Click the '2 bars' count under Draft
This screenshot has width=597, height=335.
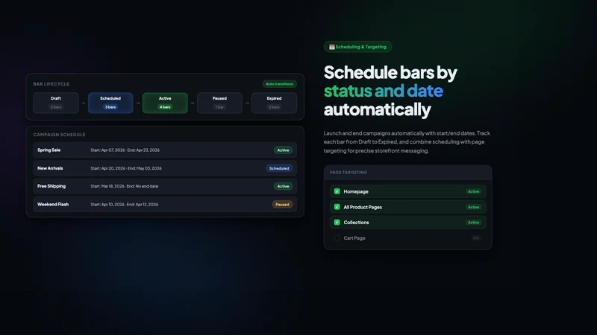(x=56, y=107)
